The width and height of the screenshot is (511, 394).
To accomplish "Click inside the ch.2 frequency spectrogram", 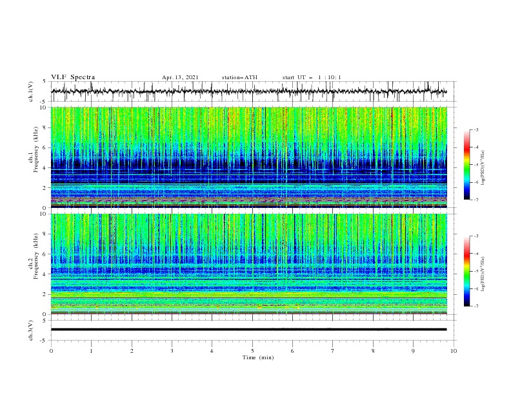I will tap(248, 264).
